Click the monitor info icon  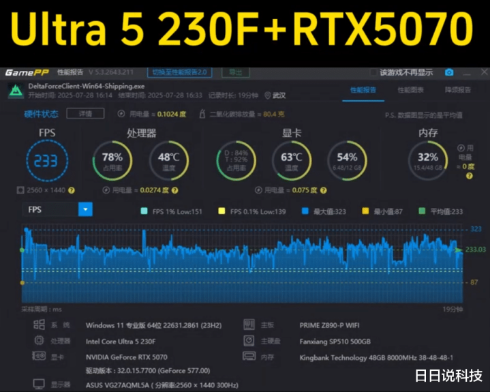point(39,385)
